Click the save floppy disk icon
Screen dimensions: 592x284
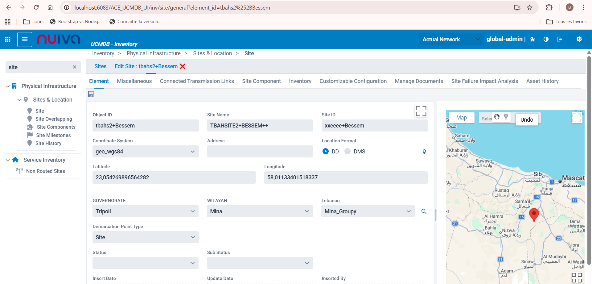click(91, 94)
